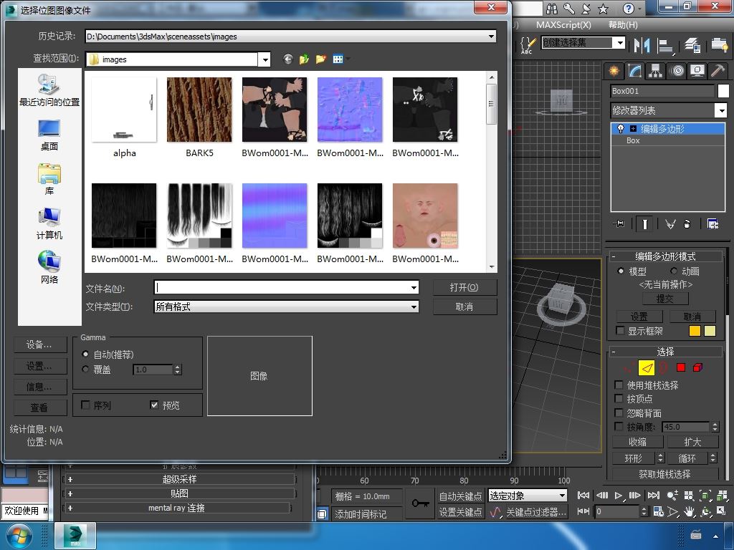Viewport: 734px width, 550px height.
Task: Open the MAXScript(X) menu
Action: [563, 25]
